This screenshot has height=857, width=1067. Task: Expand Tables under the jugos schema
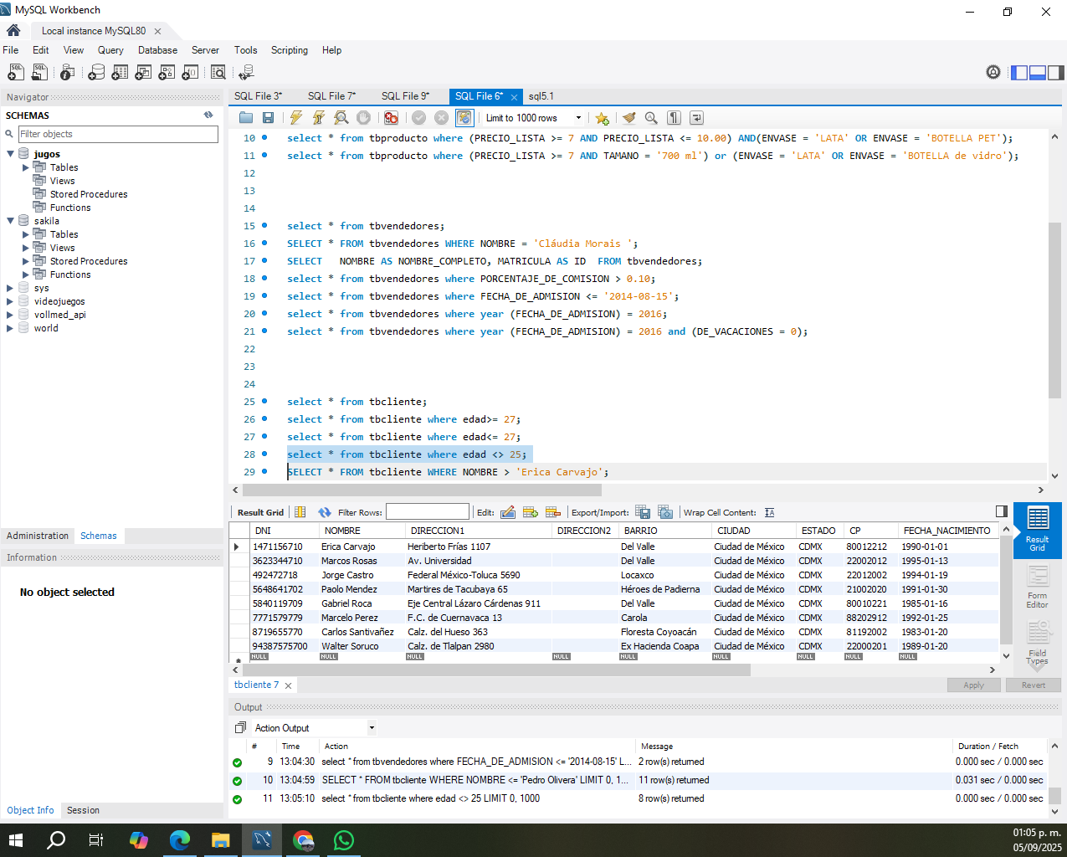(25, 167)
